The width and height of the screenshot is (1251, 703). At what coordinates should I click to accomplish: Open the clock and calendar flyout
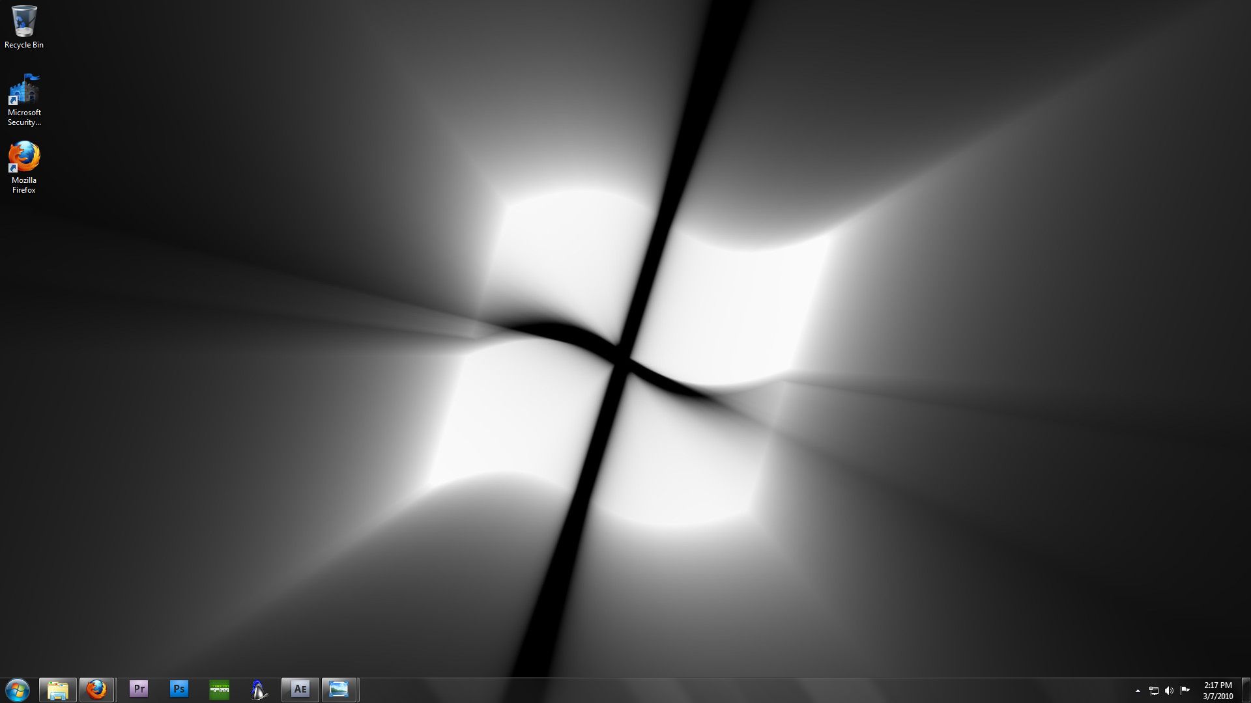[1217, 690]
